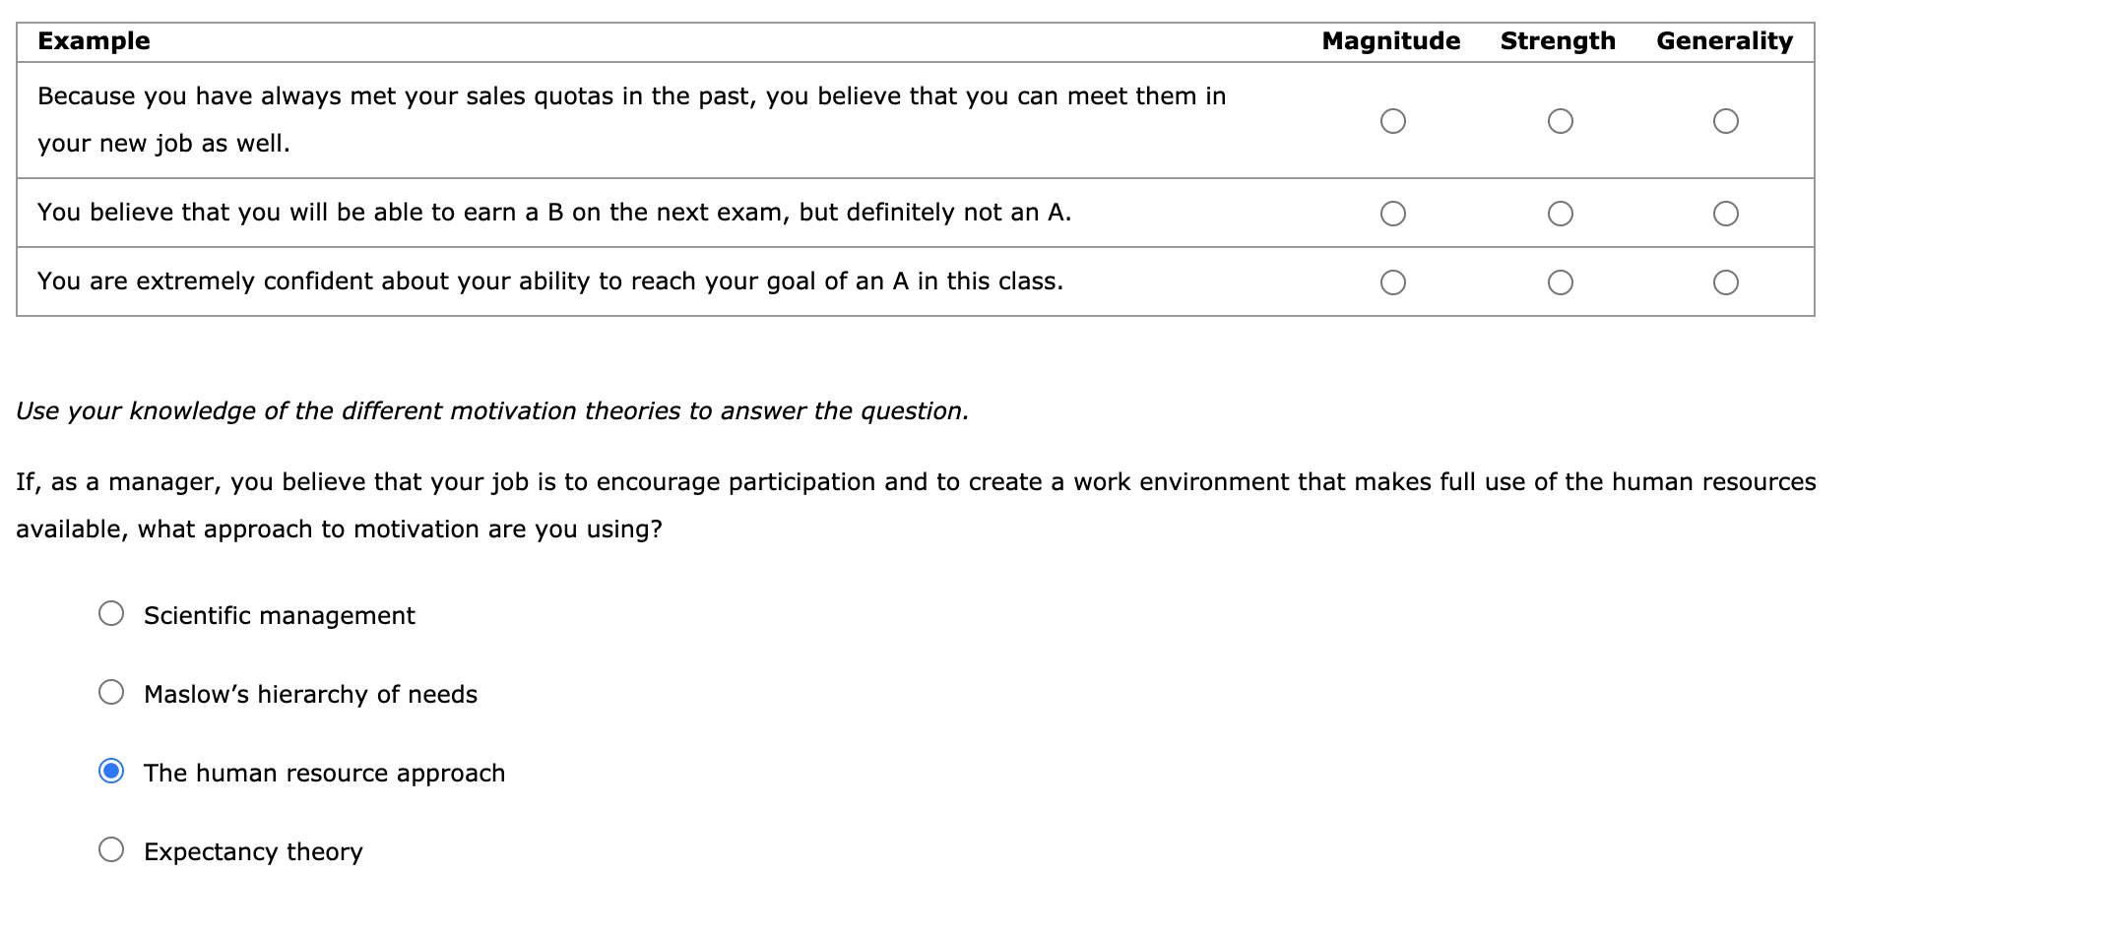Screen dimensions: 2113x935
Task: Click the Generality column header
Action: 1724,40
